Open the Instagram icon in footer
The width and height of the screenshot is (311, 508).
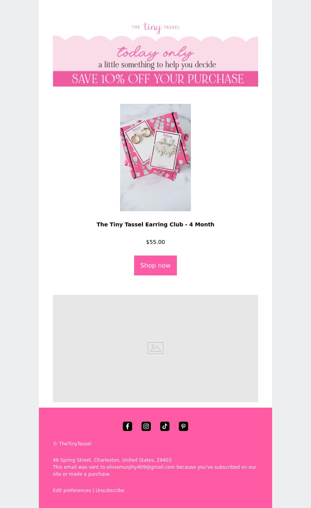point(146,426)
